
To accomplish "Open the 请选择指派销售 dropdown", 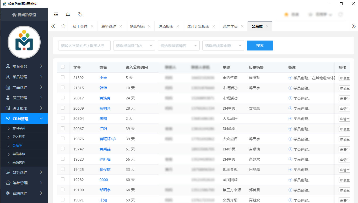I will pos(179,46).
